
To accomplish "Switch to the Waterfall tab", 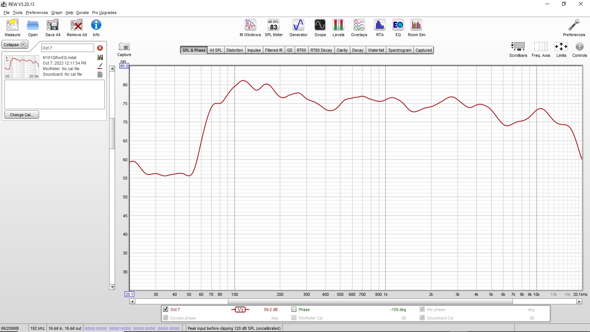I will 376,50.
